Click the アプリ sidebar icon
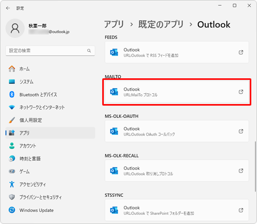The image size is (257, 224). pyautogui.click(x=12, y=133)
